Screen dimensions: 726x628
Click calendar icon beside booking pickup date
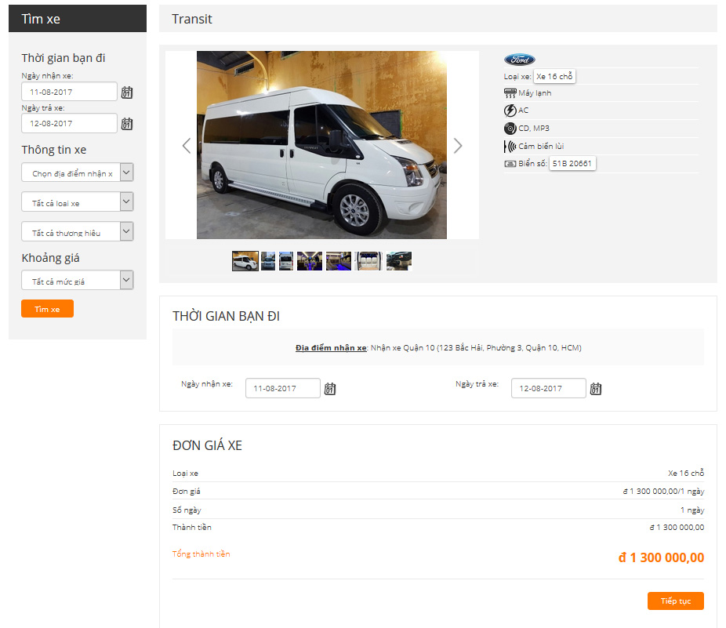click(330, 389)
